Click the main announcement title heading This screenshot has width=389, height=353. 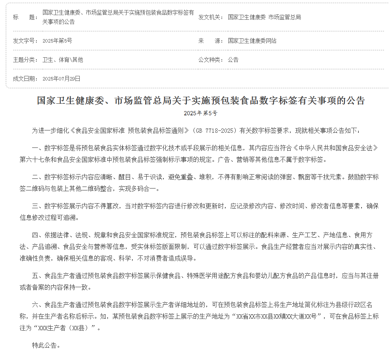tap(200, 101)
